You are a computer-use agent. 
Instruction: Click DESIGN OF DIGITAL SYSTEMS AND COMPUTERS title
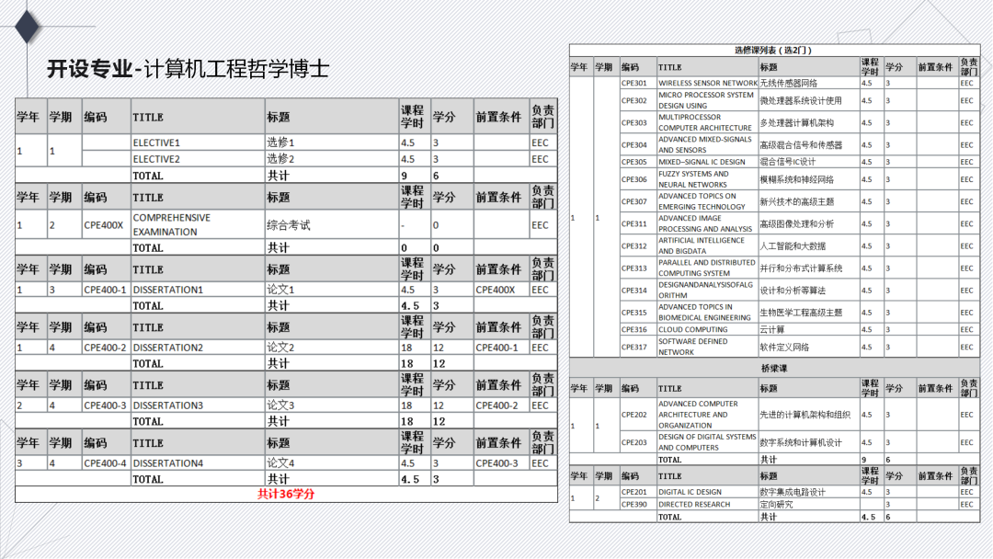[x=707, y=442]
